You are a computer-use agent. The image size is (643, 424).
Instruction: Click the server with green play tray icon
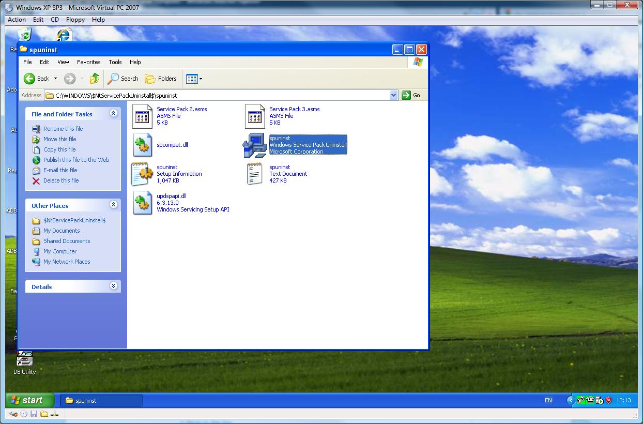click(599, 400)
